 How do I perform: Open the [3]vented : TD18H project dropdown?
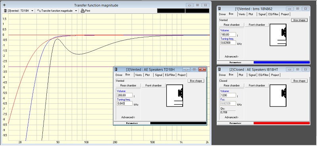(x=32, y=11)
